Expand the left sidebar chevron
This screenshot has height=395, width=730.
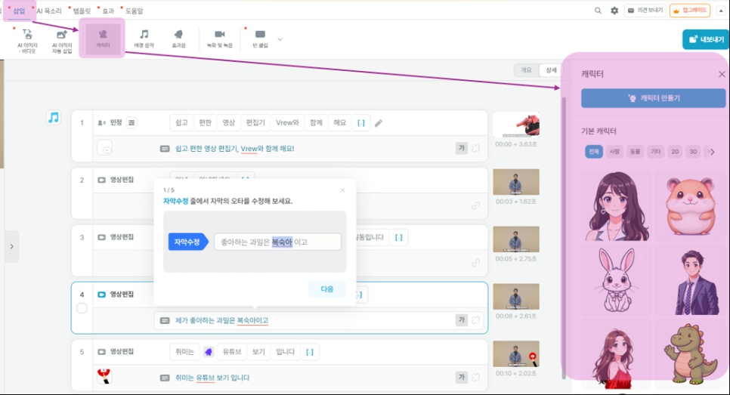11,246
